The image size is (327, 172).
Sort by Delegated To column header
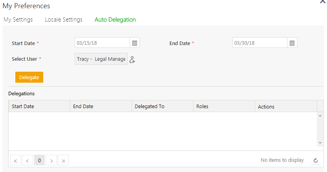click(x=150, y=106)
